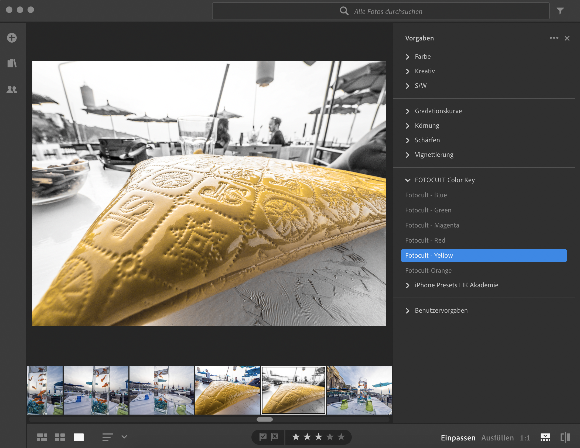Set rating to three stars

tap(319, 437)
